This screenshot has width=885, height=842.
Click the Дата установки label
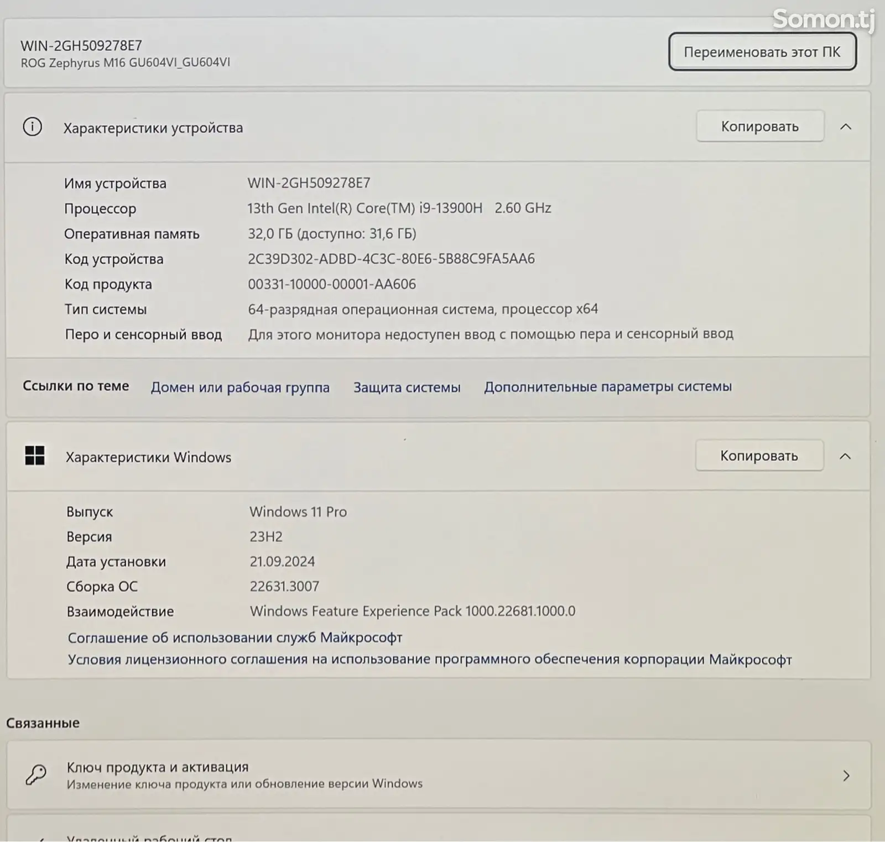click(116, 562)
